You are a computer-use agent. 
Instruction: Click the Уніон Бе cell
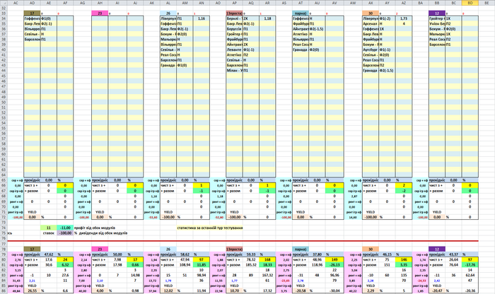[x=437, y=23]
